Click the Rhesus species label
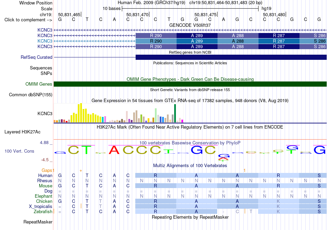 (45, 180)
